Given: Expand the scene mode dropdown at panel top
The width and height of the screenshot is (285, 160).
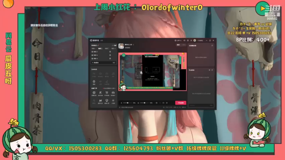Looking at the screenshot, I should click(95, 46).
